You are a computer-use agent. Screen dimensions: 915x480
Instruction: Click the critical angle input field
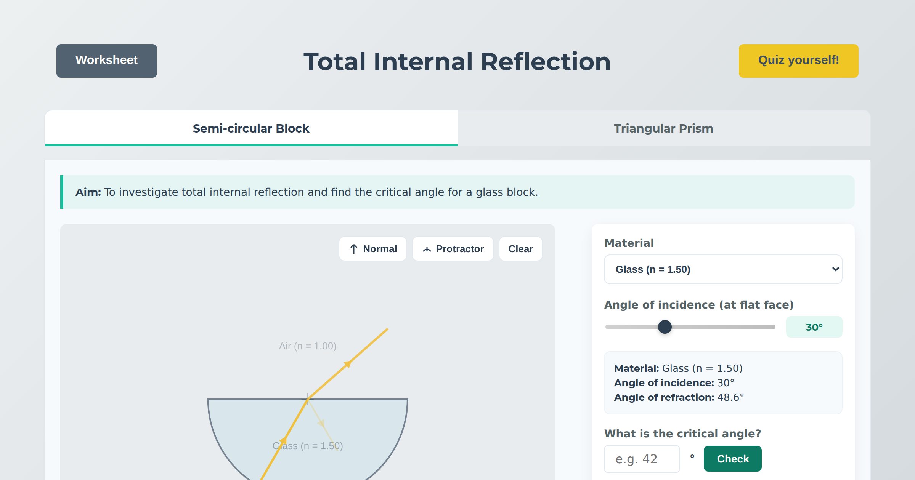[x=642, y=459]
